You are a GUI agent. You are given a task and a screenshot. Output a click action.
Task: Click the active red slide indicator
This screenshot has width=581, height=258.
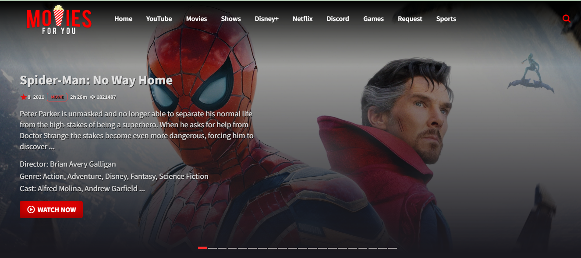coord(202,248)
